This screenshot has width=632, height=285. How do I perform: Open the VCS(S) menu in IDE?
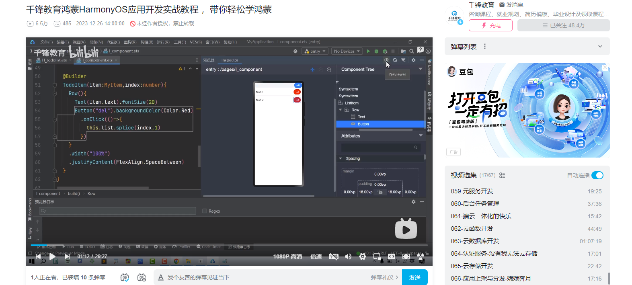(196, 42)
